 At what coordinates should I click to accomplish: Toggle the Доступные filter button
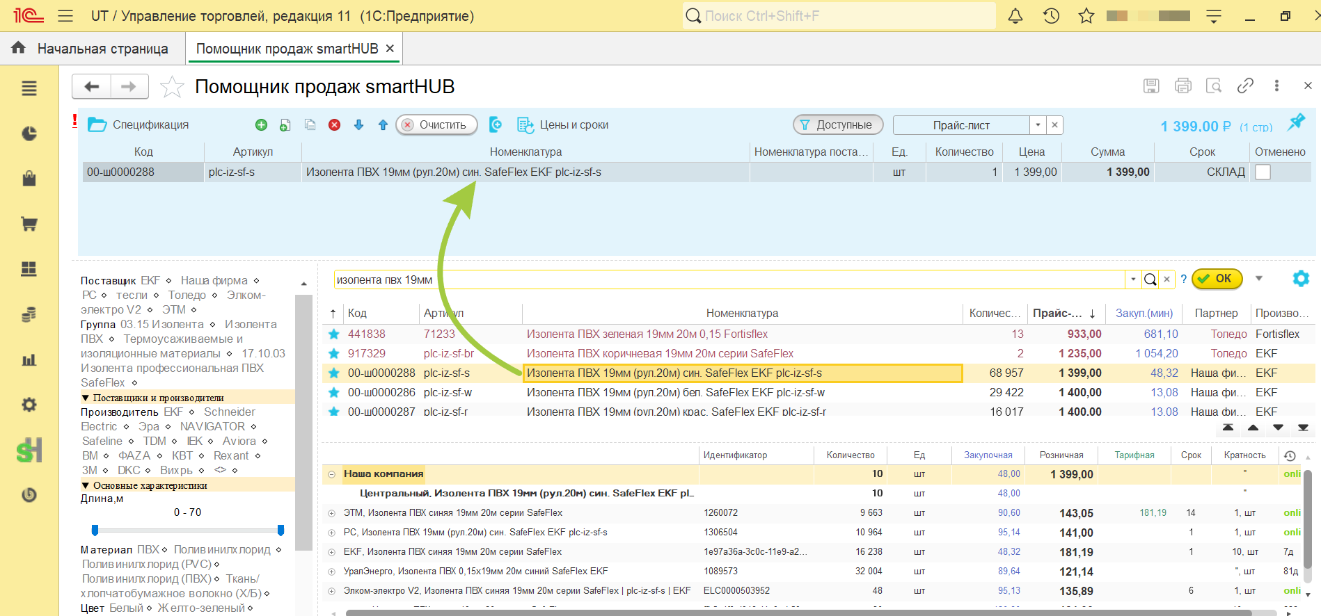pos(838,125)
